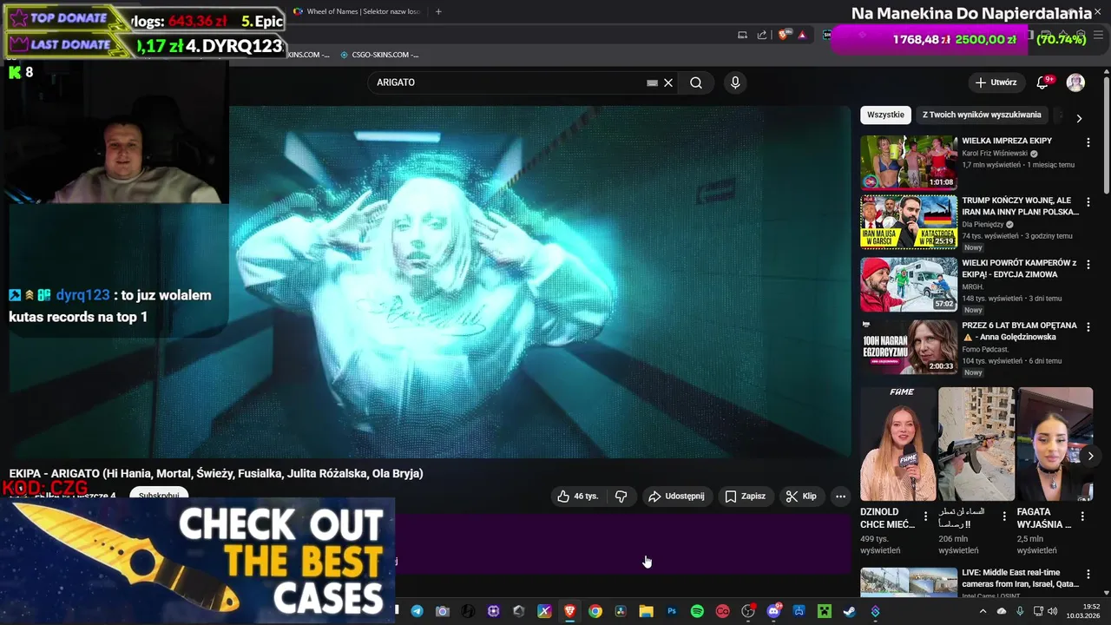1111x625 pixels.
Task: Open options for PRZEZ 6 LAT BYŁAM OPĘTANA video
Action: [1088, 327]
